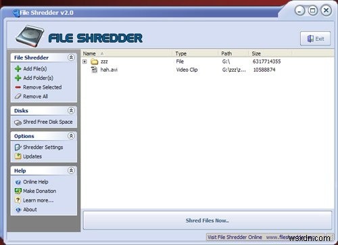Sort list by Type column header

195,53
